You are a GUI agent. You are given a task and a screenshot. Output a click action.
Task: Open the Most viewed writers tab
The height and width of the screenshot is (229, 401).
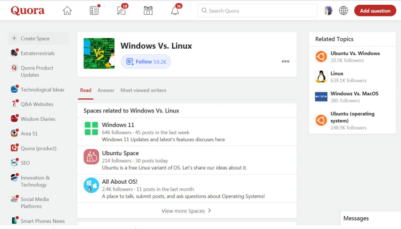(x=140, y=90)
